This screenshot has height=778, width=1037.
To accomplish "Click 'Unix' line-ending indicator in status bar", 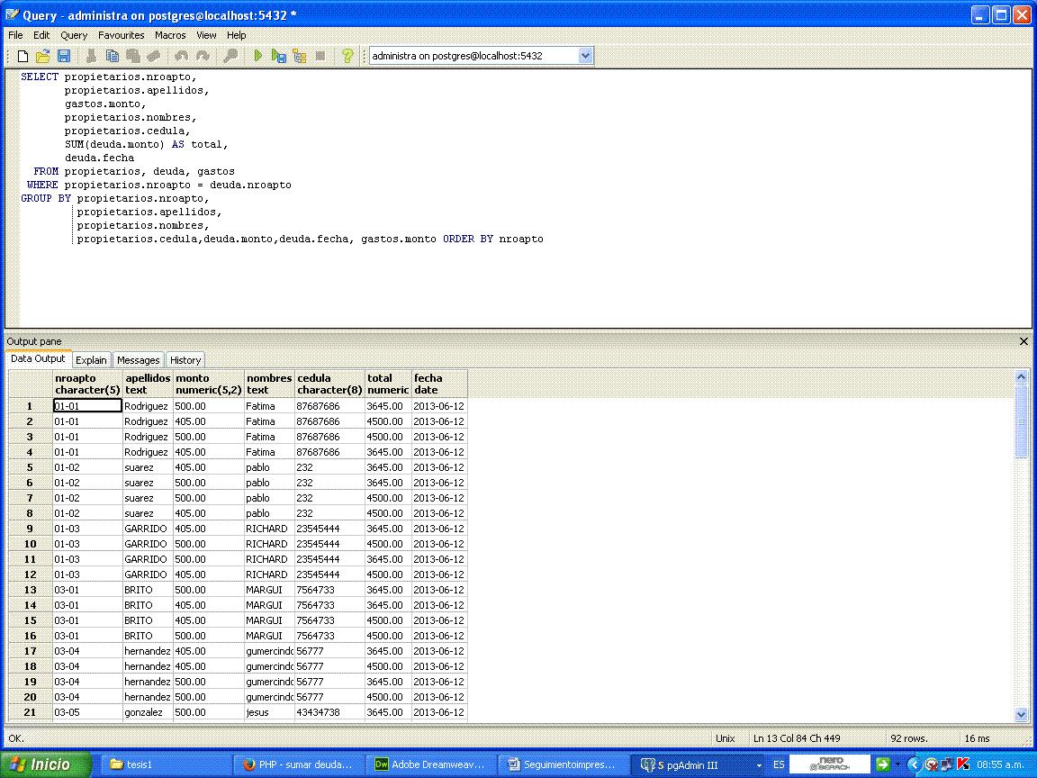I will (725, 738).
